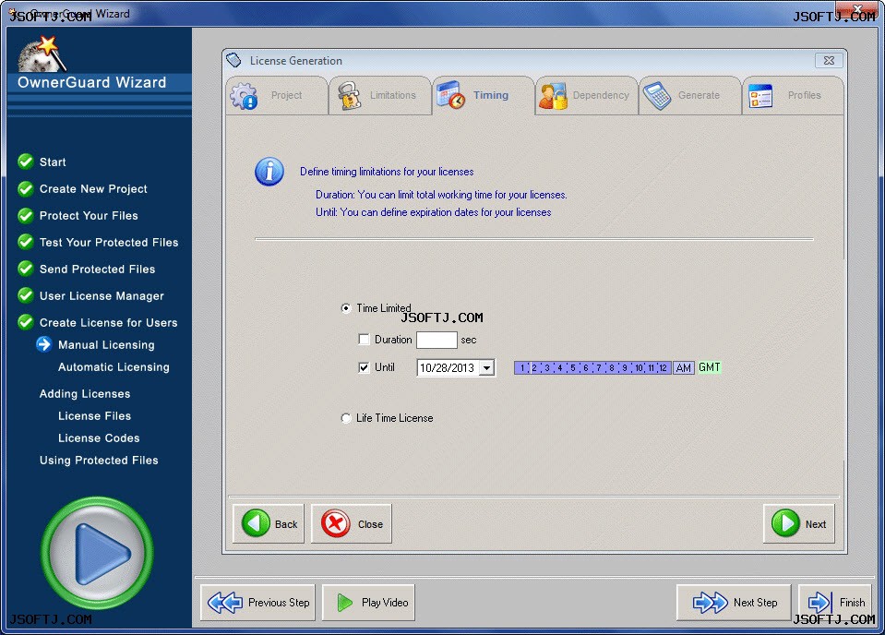Image resolution: width=885 pixels, height=635 pixels.
Task: Click the profile card icon on Profiles tab
Action: (760, 96)
